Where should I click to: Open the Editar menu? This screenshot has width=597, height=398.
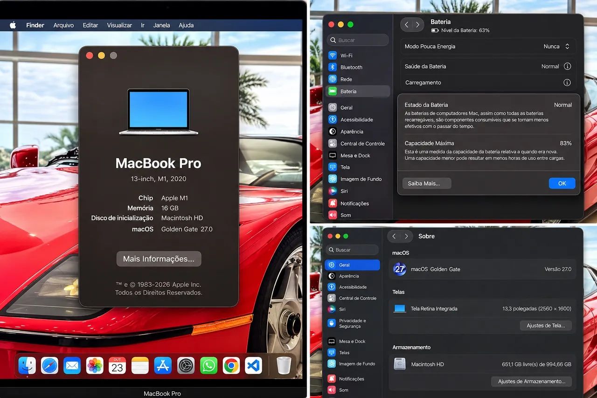90,25
